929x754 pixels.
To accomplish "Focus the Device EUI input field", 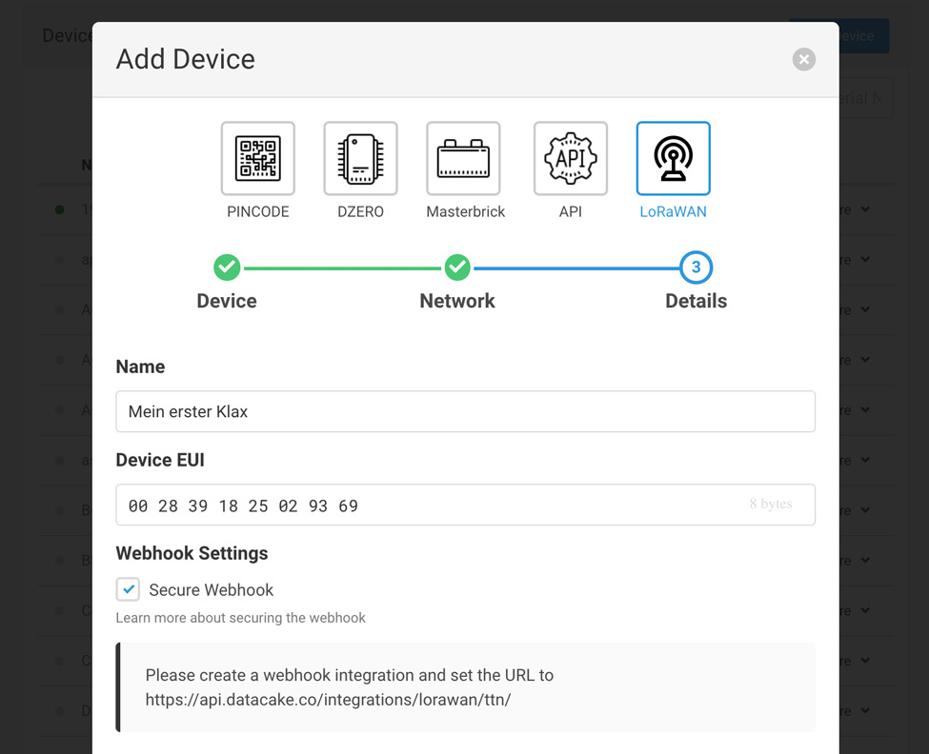I will 429,506.
